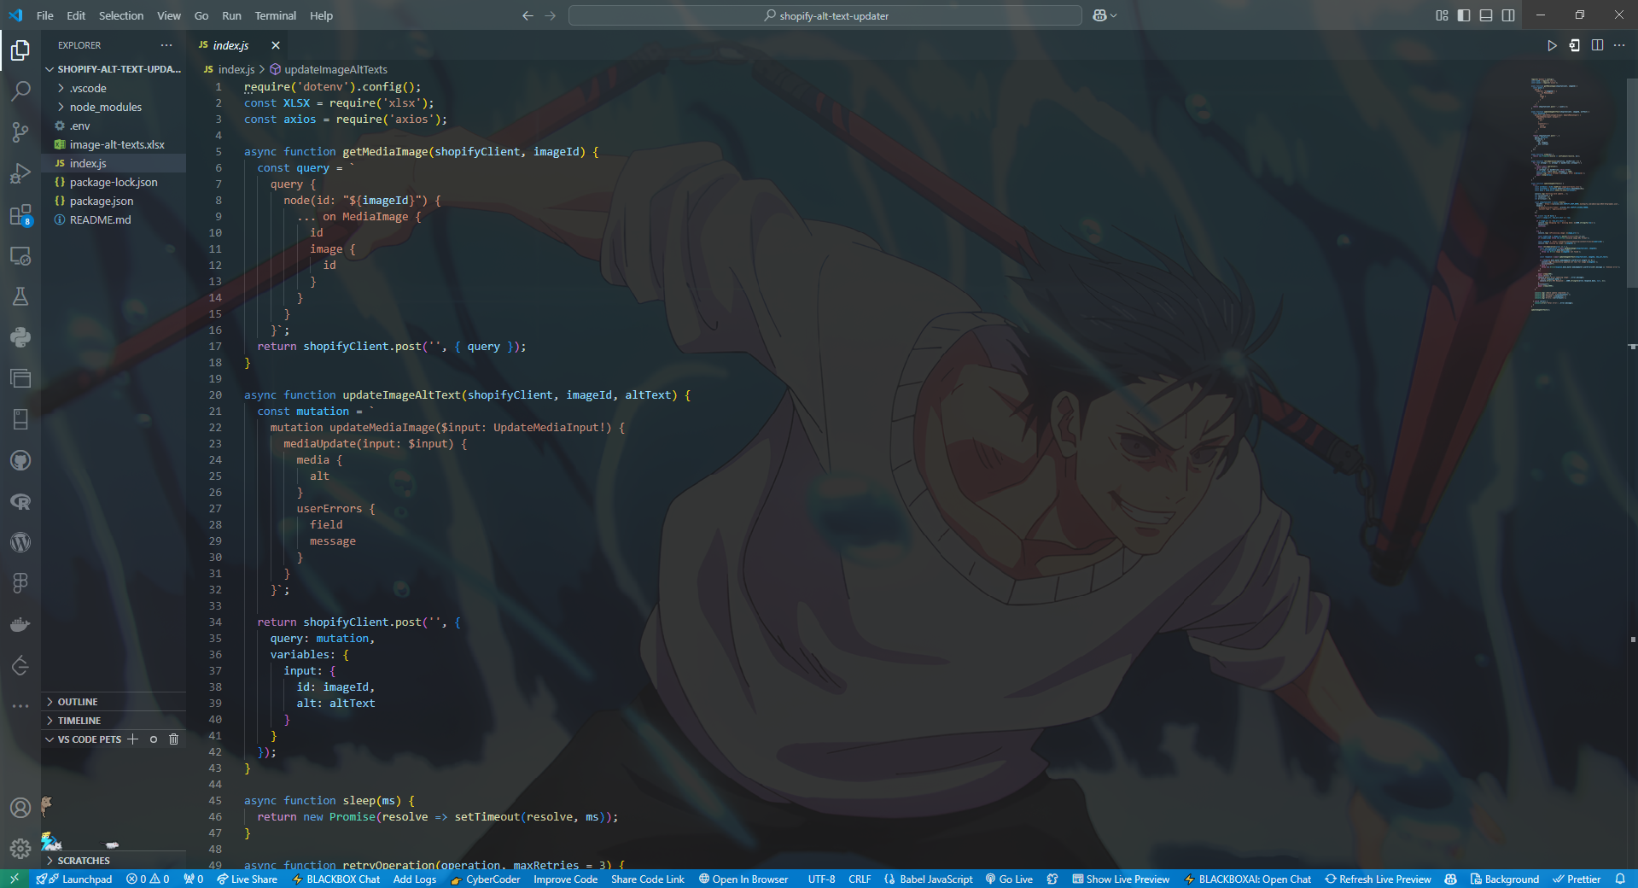
Task: Click the vertical editor scrollbar
Action: pos(1632,184)
